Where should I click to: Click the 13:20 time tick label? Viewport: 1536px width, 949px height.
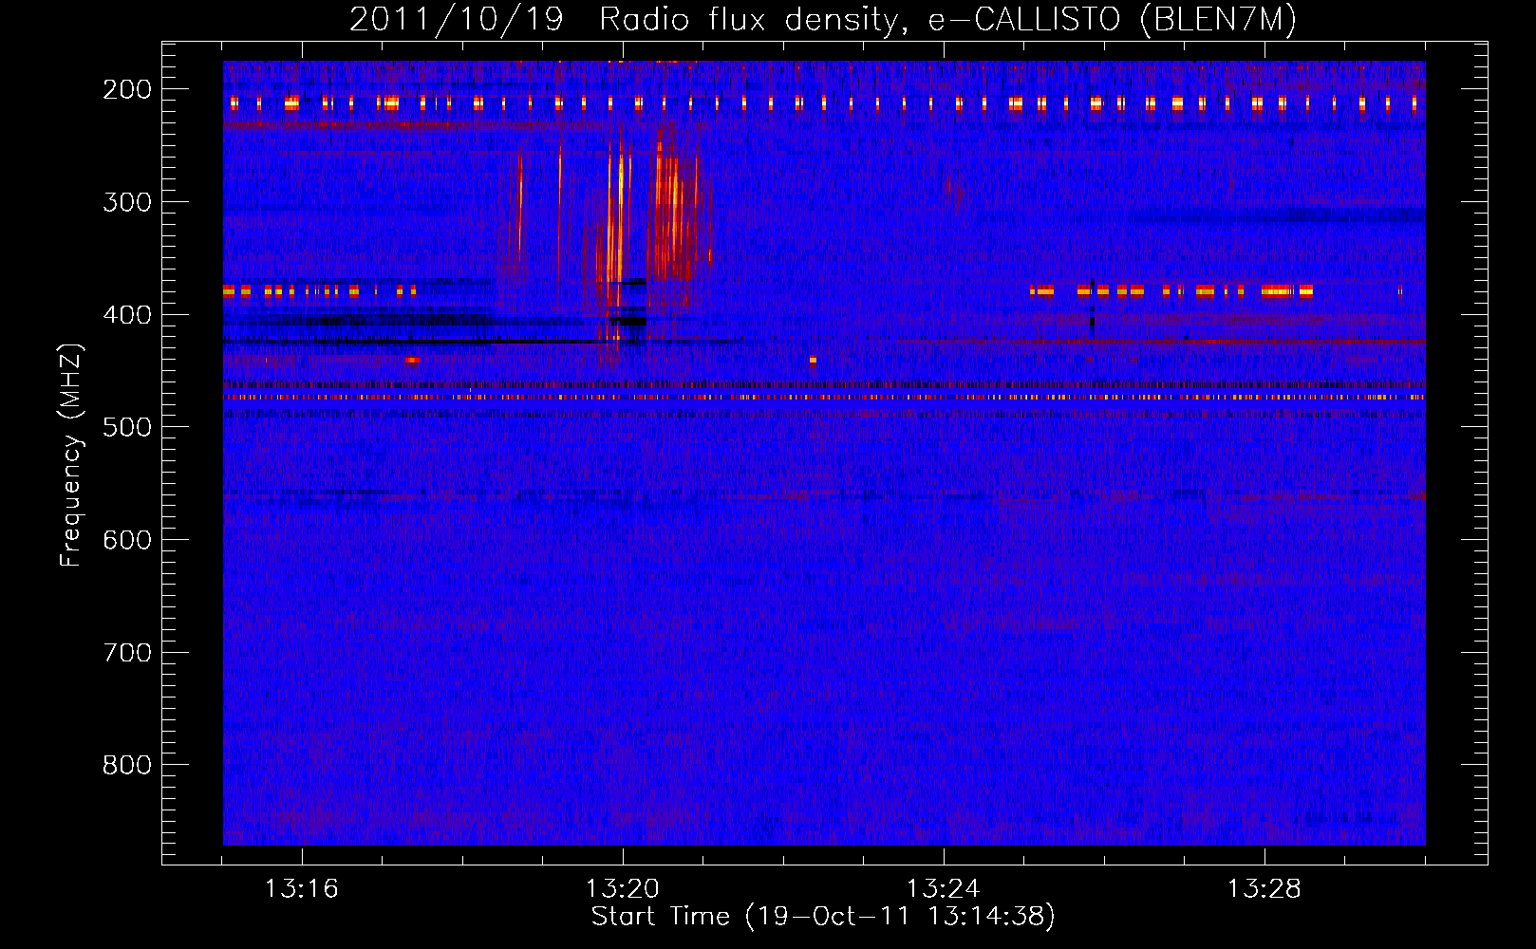pos(622,889)
